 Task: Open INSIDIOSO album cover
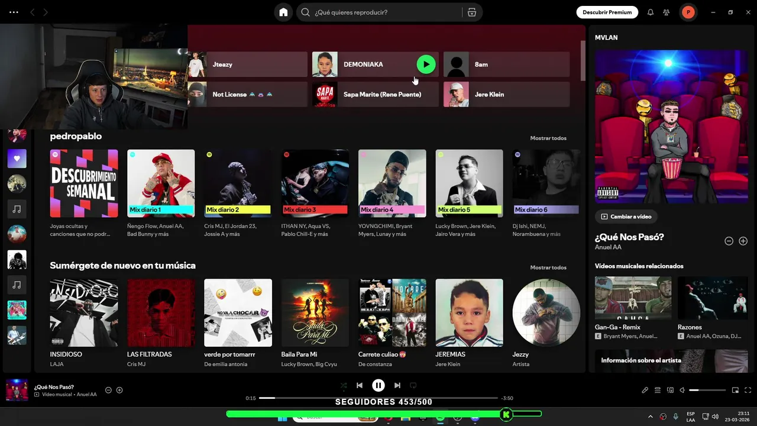tap(84, 313)
